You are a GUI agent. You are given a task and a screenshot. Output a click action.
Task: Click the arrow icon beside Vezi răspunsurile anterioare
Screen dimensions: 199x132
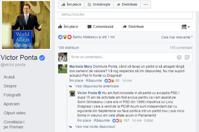[70, 86]
